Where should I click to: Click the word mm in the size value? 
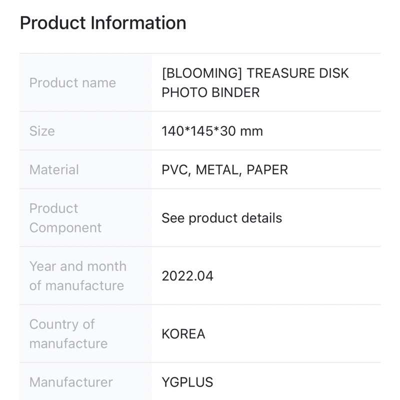pos(251,131)
